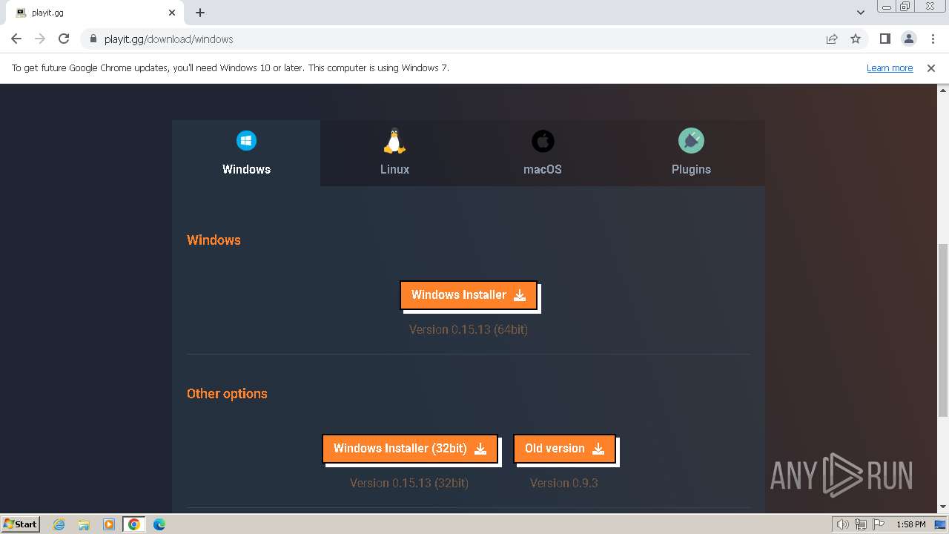Reload the playit.gg page
The height and width of the screenshot is (534, 949).
point(64,39)
